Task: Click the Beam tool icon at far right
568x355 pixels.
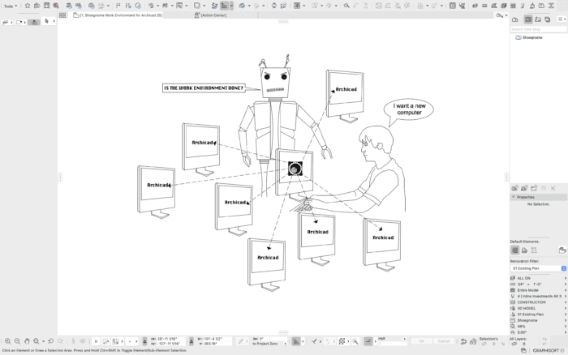Action: pyautogui.click(x=551, y=6)
